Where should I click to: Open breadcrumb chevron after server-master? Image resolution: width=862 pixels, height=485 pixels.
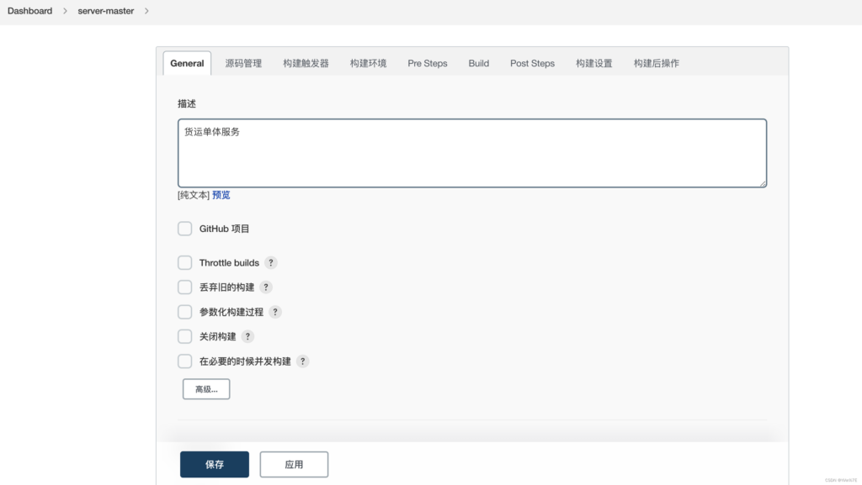coord(146,11)
